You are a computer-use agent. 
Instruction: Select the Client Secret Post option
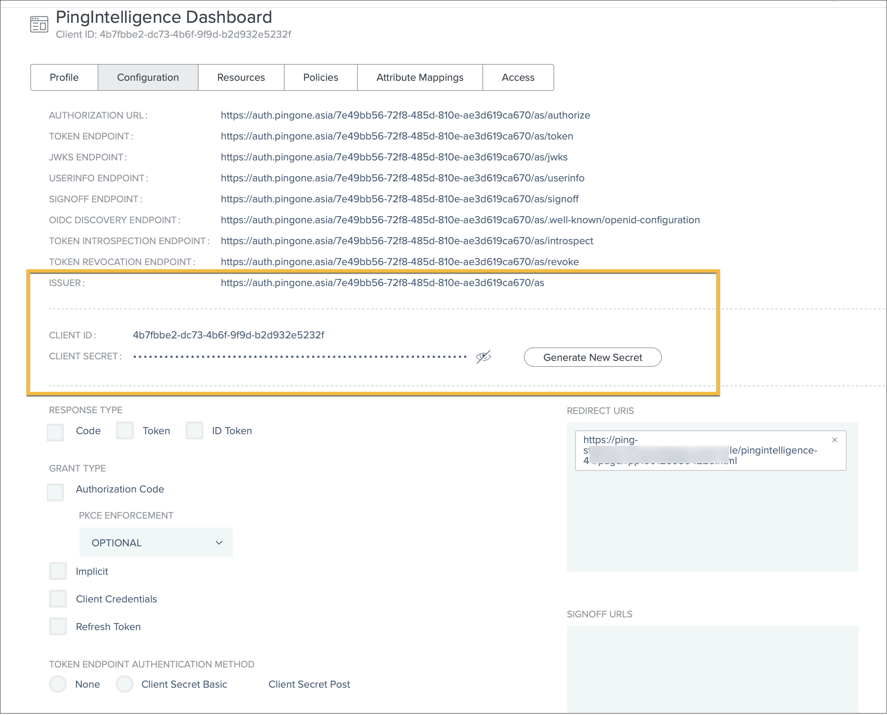[x=309, y=684]
